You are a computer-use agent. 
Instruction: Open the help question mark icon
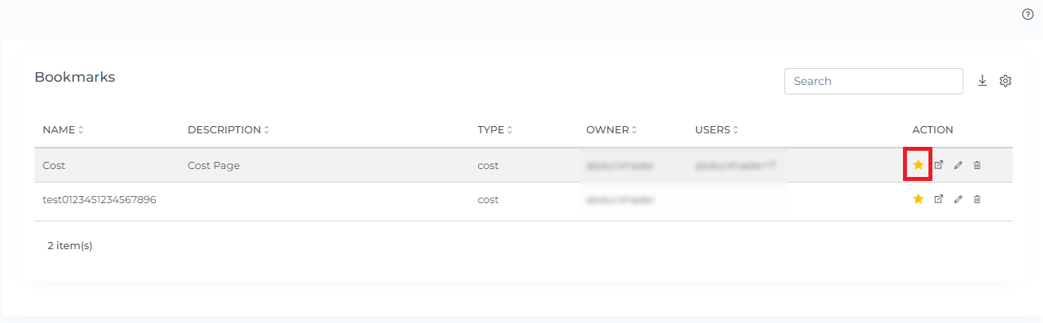[x=1027, y=14]
